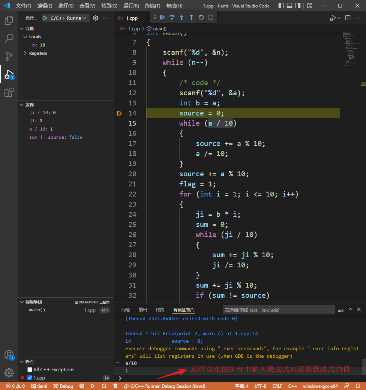Select the 1.cpp editor tab
366x390 pixels.
(132, 18)
